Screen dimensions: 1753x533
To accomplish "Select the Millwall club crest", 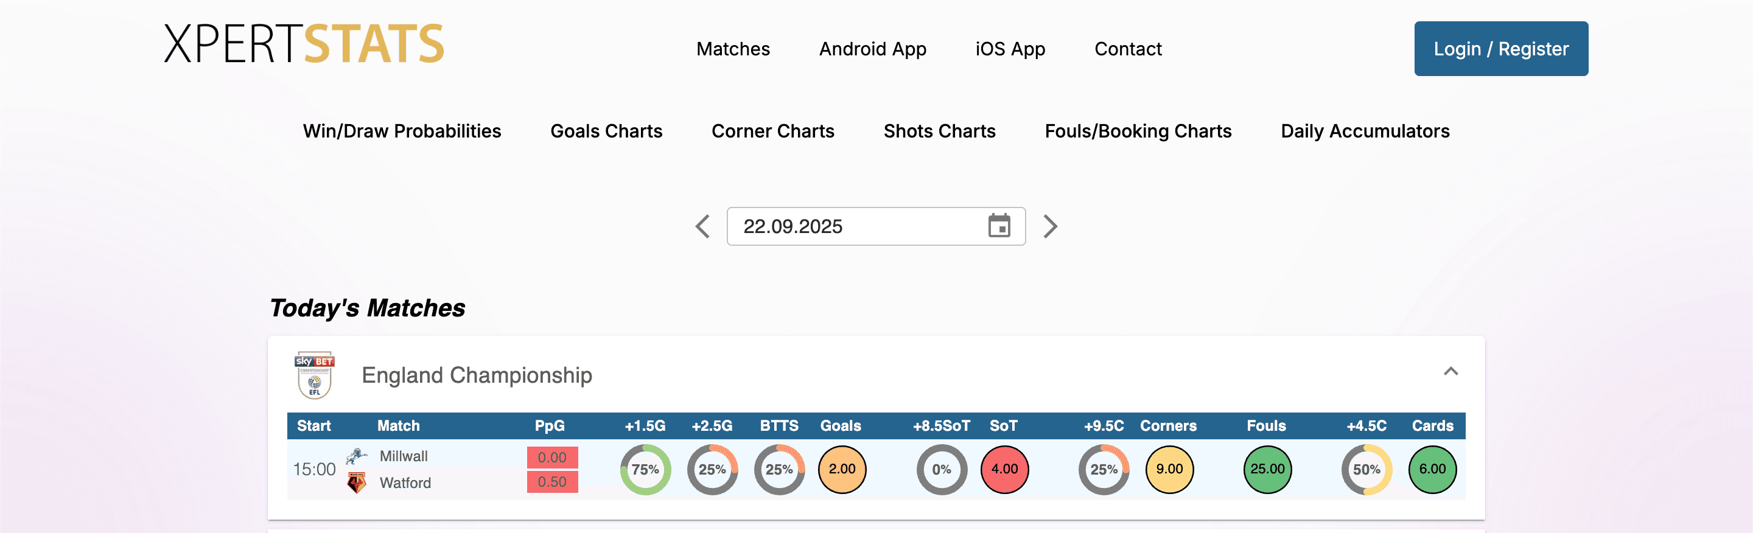I will [358, 456].
